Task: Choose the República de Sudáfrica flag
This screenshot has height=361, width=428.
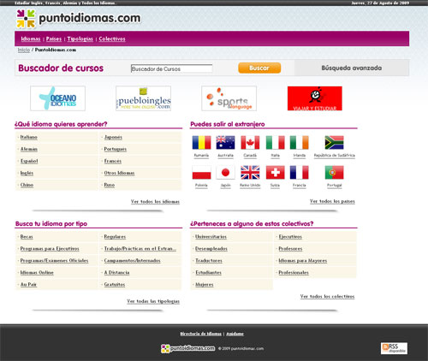Action: click(334, 143)
